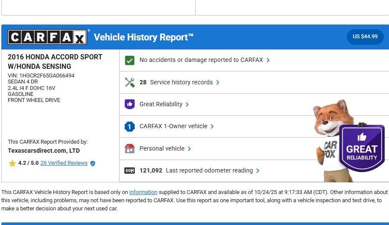Open the 26 Verified Reviews link

64,163
